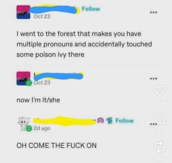The width and height of the screenshot is (172, 163).
Task: Open the 23.4K likes count
Action: (160, 103)
